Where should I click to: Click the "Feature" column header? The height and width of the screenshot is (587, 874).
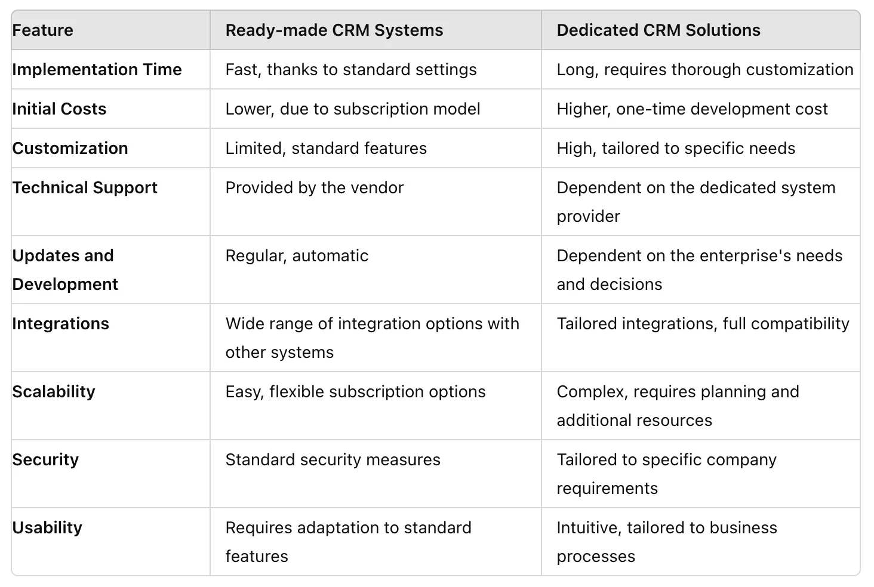tap(43, 30)
